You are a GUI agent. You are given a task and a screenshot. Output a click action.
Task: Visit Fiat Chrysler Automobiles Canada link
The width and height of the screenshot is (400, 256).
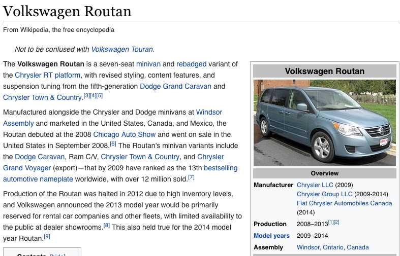pyautogui.click(x=345, y=203)
